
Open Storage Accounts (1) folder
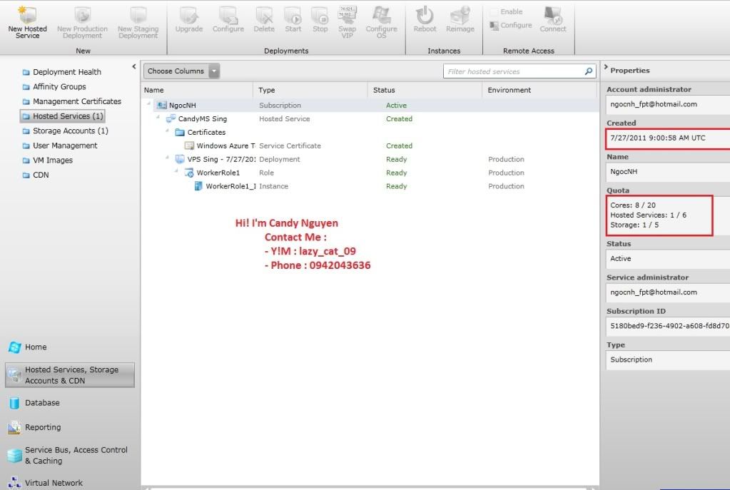pyautogui.click(x=65, y=131)
